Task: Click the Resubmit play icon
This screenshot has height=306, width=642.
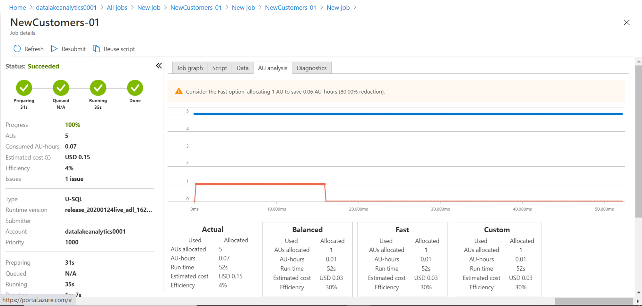Action: [54, 49]
